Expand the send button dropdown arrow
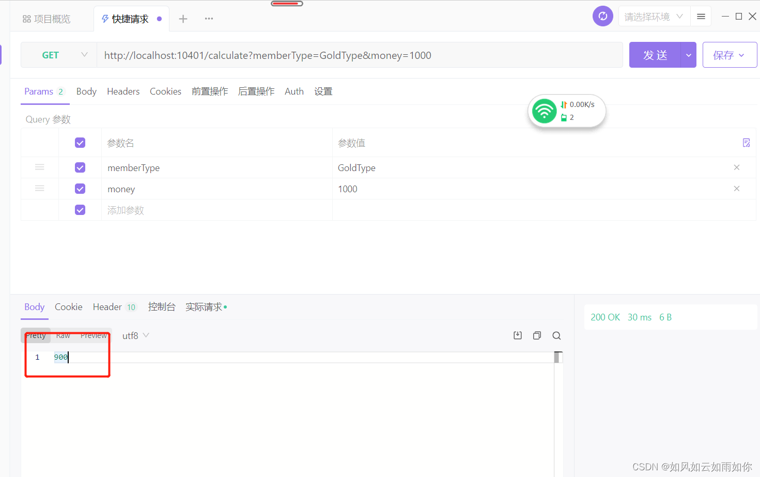760x477 pixels. (x=689, y=55)
